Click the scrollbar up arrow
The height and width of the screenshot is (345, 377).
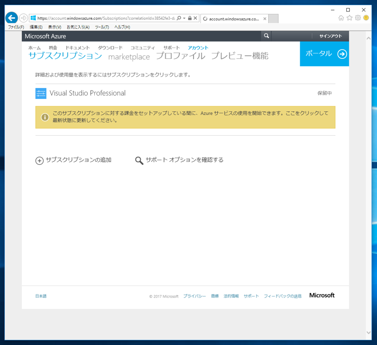369,38
